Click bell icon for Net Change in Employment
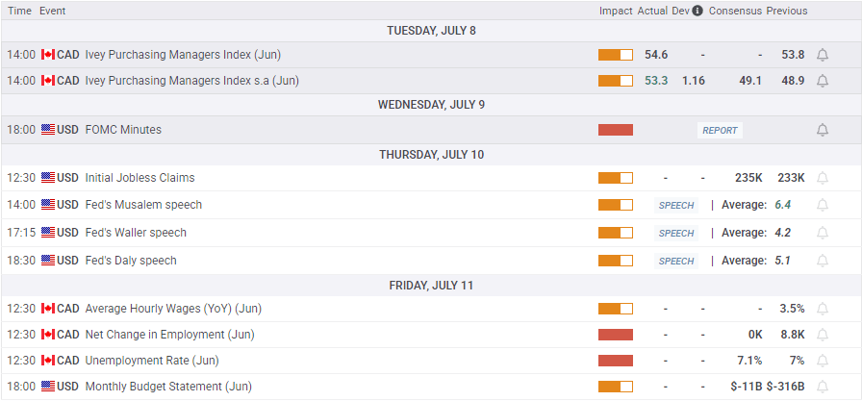862x401 pixels. click(823, 335)
